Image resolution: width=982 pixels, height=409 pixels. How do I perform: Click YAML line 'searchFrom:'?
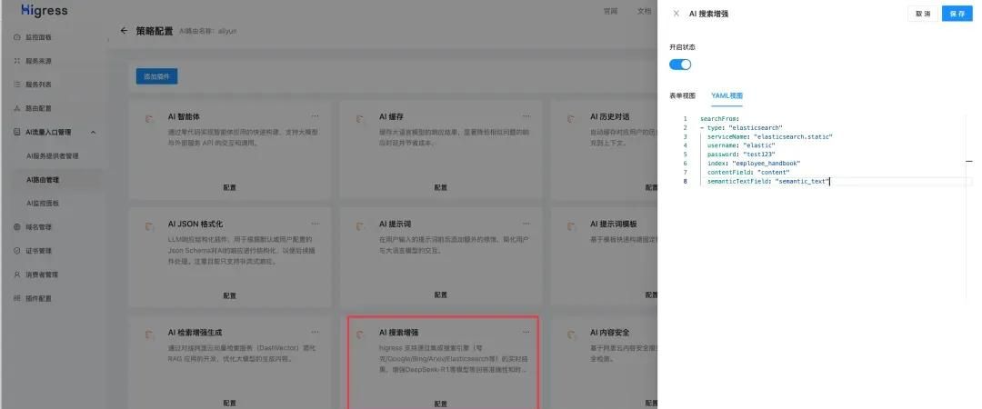[720, 118]
